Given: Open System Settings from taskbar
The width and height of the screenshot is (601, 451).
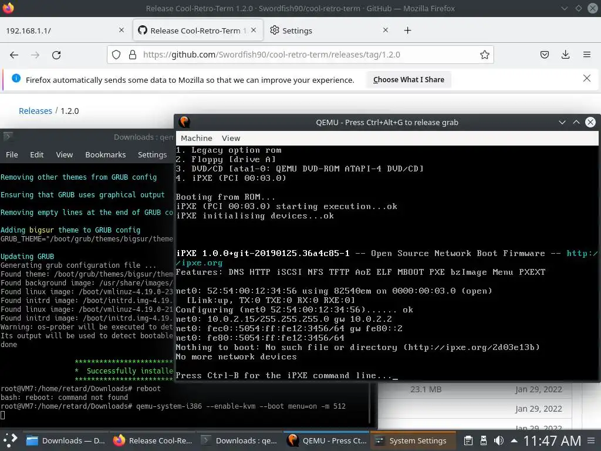Looking at the screenshot, I should pyautogui.click(x=413, y=440).
